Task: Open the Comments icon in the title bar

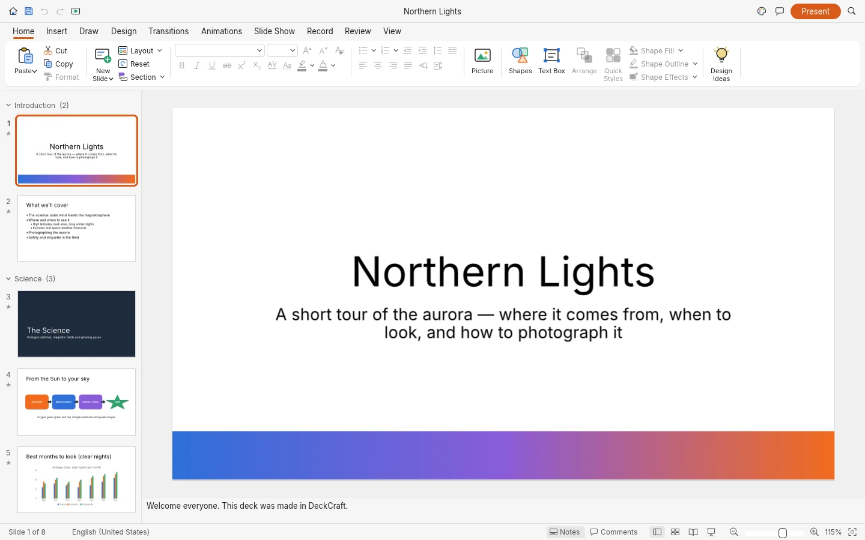Action: click(780, 11)
